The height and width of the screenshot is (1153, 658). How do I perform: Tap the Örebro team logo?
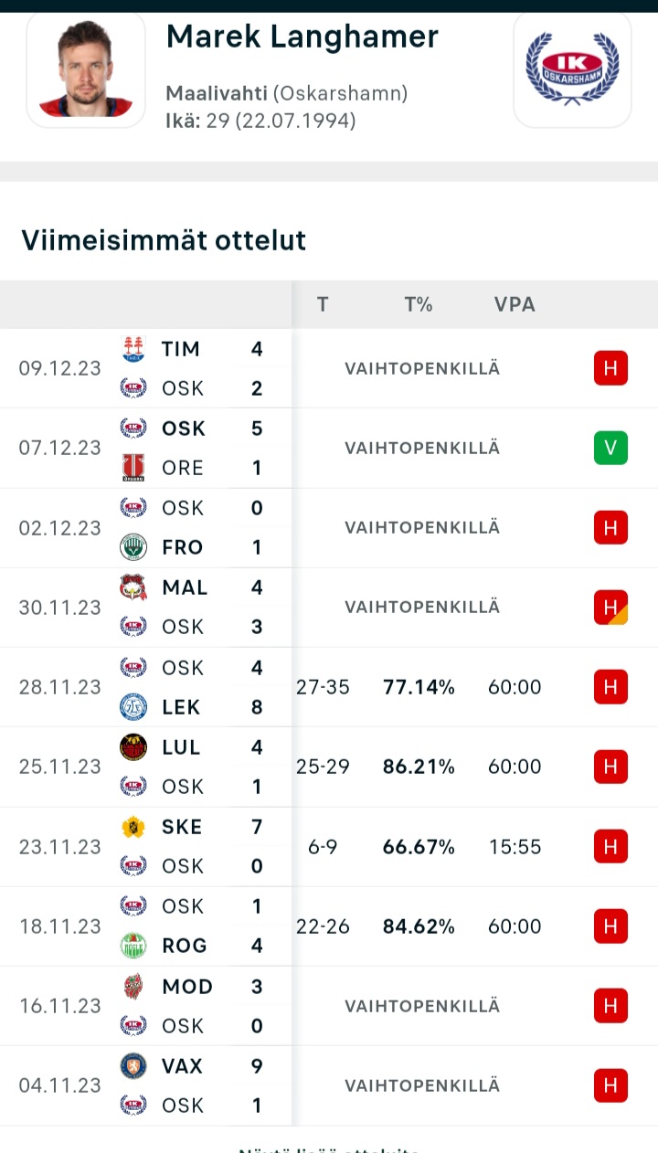(x=133, y=468)
